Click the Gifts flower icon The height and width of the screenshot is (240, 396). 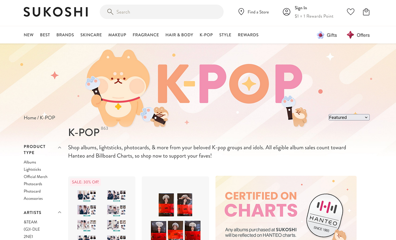pos(320,35)
